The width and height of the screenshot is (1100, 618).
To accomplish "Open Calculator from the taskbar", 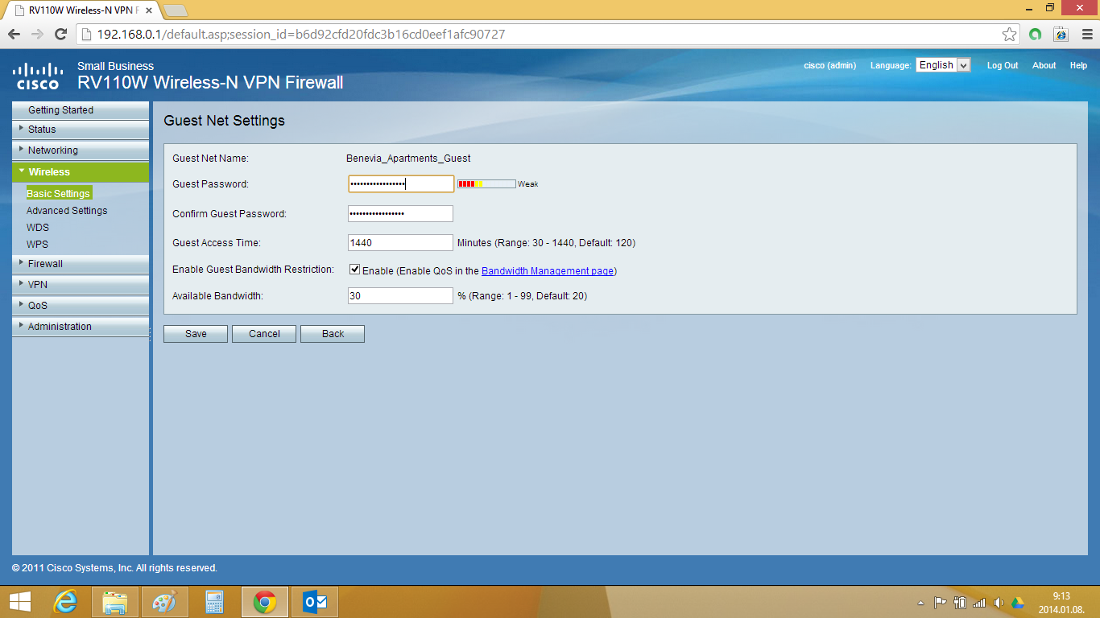I will (x=215, y=602).
